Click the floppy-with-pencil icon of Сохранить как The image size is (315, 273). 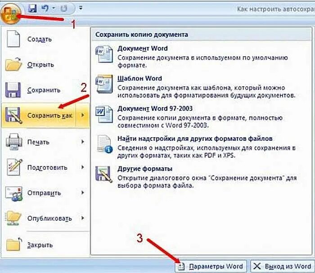pyautogui.click(x=13, y=115)
